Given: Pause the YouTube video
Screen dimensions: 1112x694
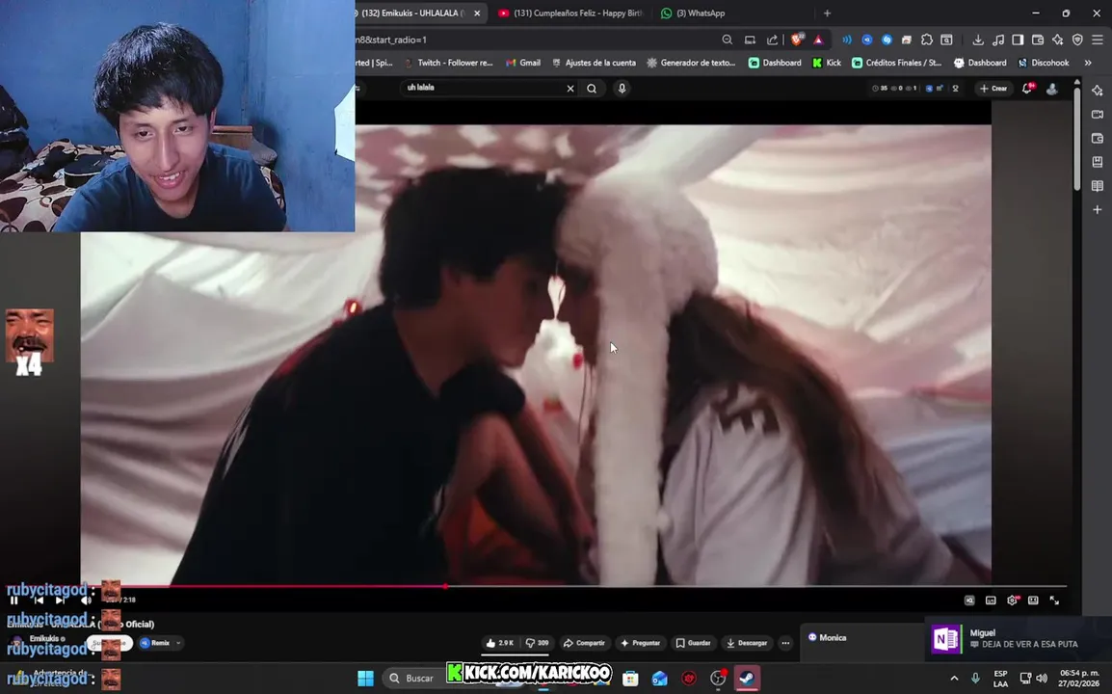Looking at the screenshot, I should (13, 601).
